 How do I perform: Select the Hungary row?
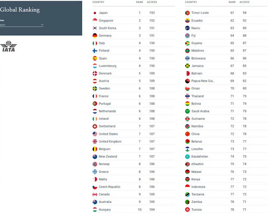[133, 210]
